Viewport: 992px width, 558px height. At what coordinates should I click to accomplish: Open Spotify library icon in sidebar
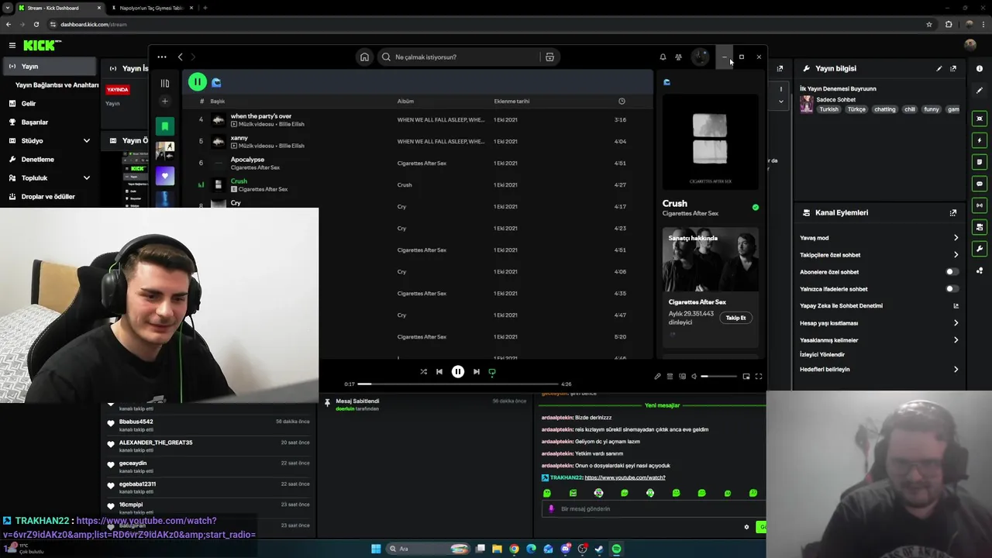[165, 83]
